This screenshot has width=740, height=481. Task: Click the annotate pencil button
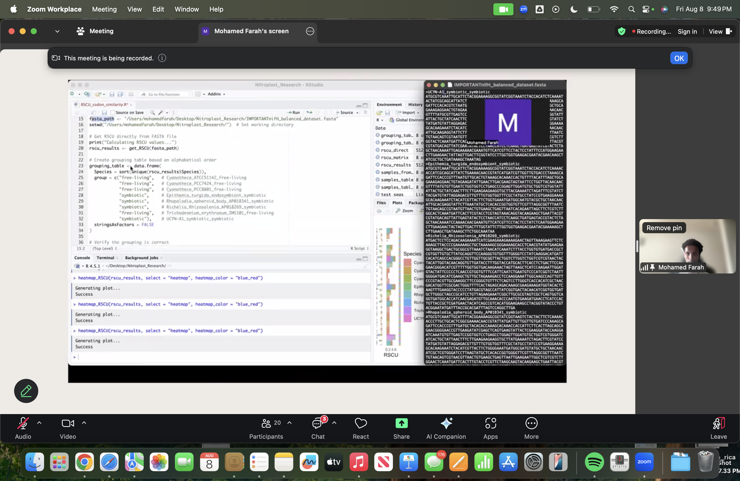pyautogui.click(x=26, y=391)
